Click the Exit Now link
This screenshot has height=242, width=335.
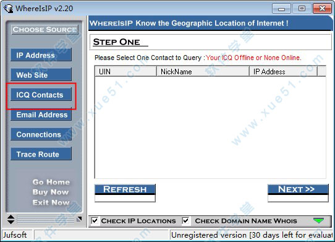point(51,202)
